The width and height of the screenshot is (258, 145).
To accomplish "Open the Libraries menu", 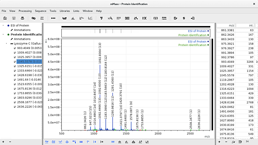I will click(64, 11).
